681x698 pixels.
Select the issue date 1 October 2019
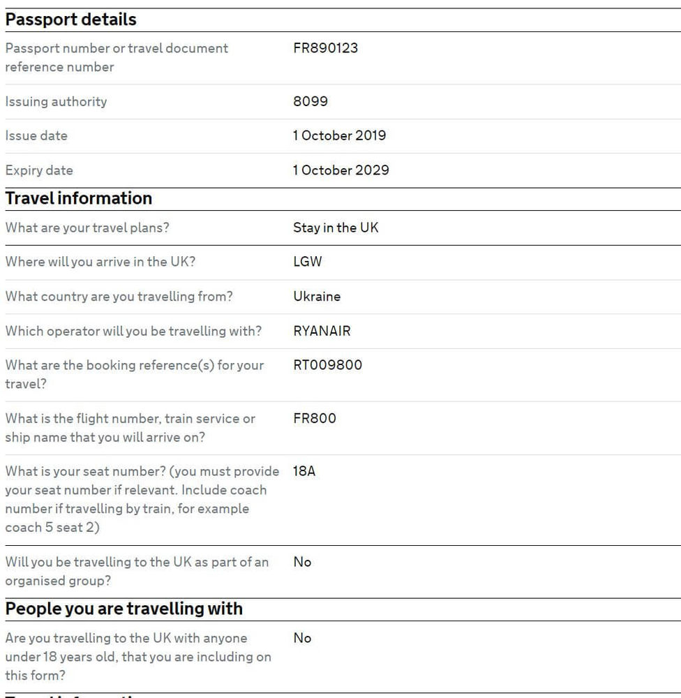339,135
